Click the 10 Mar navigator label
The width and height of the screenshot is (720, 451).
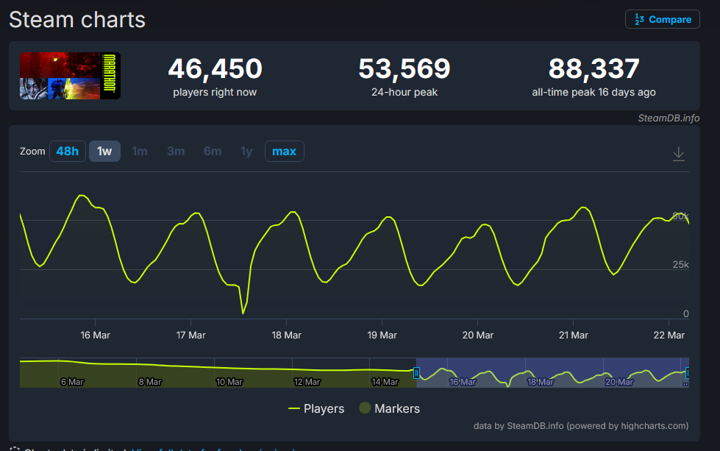pyautogui.click(x=229, y=382)
